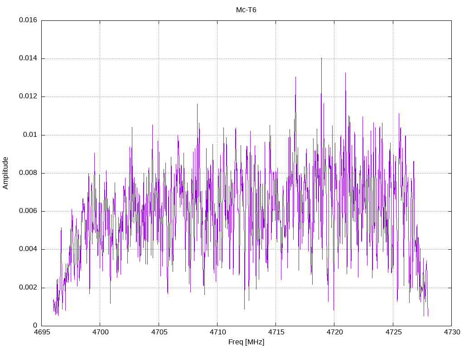Click the 0.01 y-axis tick label
This screenshot has width=464, height=348.
pyautogui.click(x=30, y=135)
